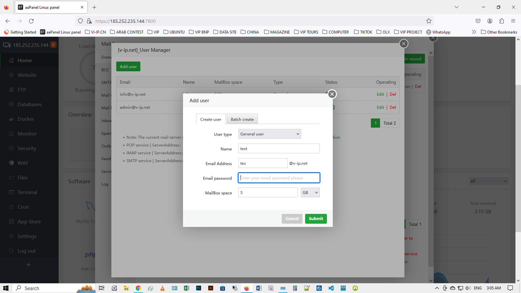Click the browser reload icon
The height and width of the screenshot is (293, 521).
31,21
